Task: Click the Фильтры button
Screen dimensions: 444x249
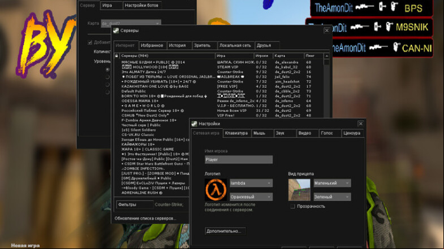Action: 135,204
